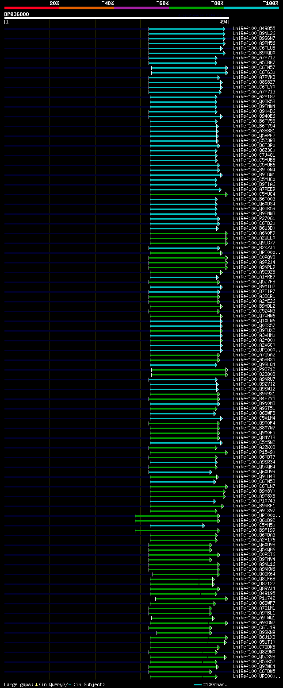Screen dimensions: 283x688
Task: Click the long green bar for UniRef100_B9FI99
Action: [177, 530]
